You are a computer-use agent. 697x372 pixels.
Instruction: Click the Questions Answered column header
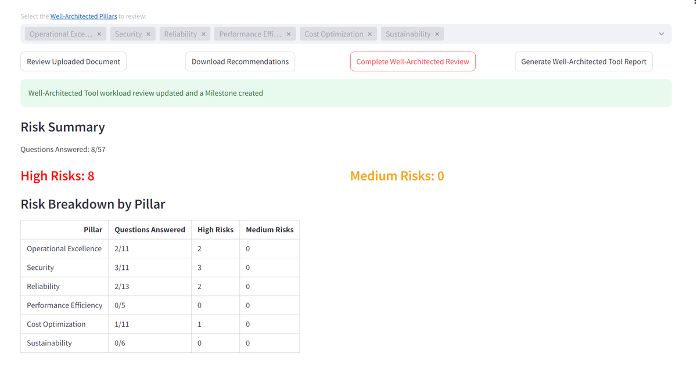[x=150, y=230]
